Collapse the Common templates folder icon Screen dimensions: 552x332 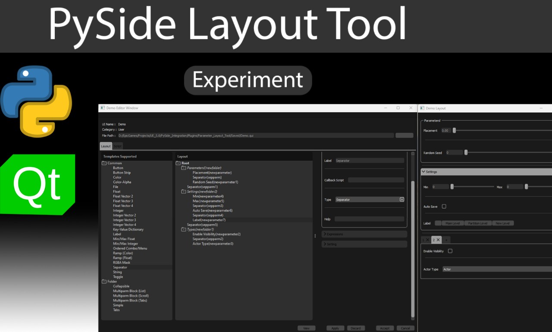coord(104,163)
